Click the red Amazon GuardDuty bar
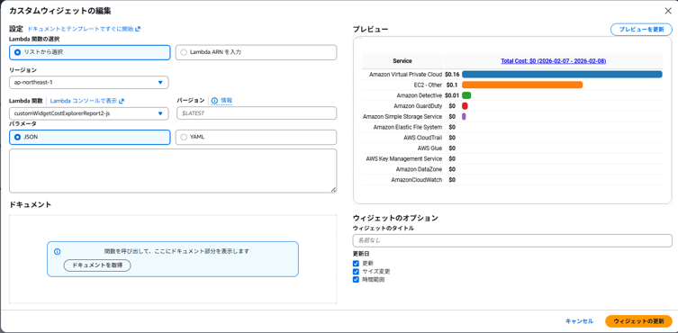This screenshot has height=333, width=678. [x=465, y=106]
